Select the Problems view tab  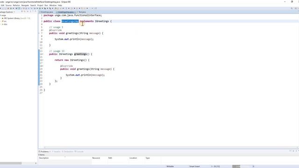(x=44, y=151)
